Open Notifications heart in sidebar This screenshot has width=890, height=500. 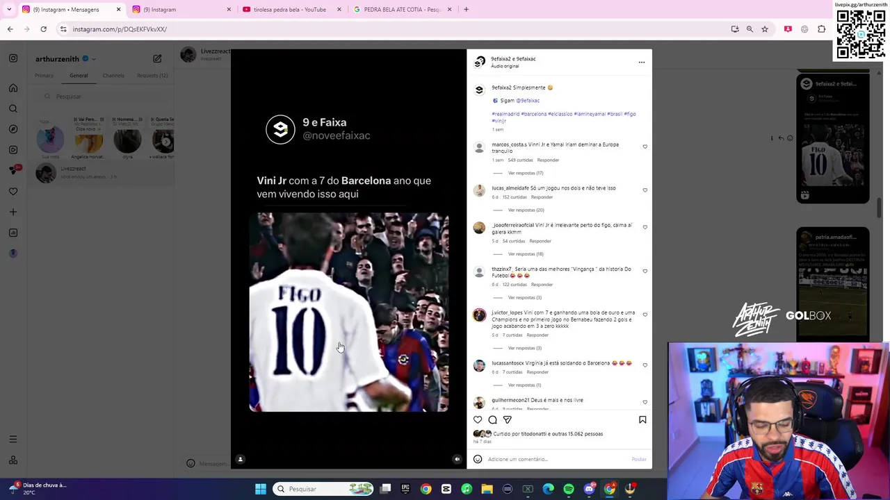click(13, 191)
